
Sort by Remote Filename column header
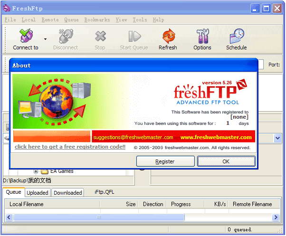[254, 204]
